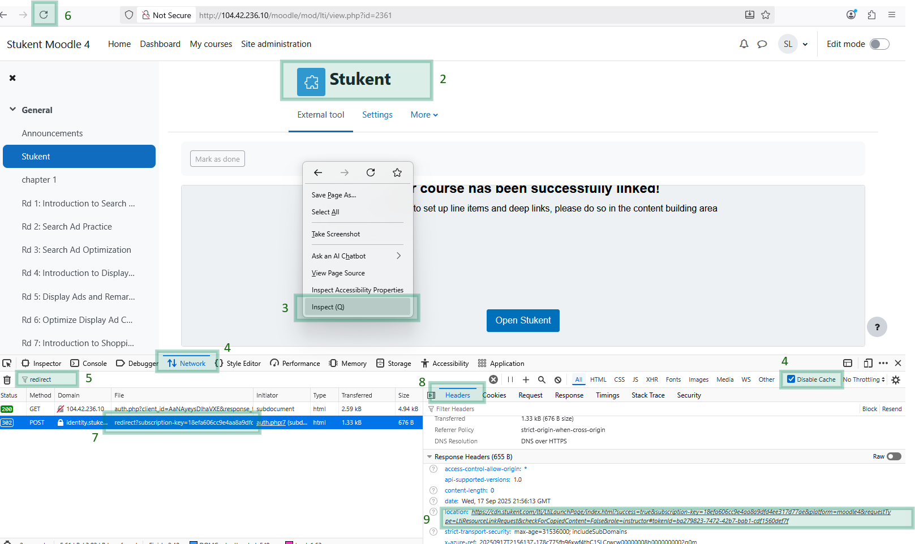Open the No Throttling dropdown

click(864, 379)
